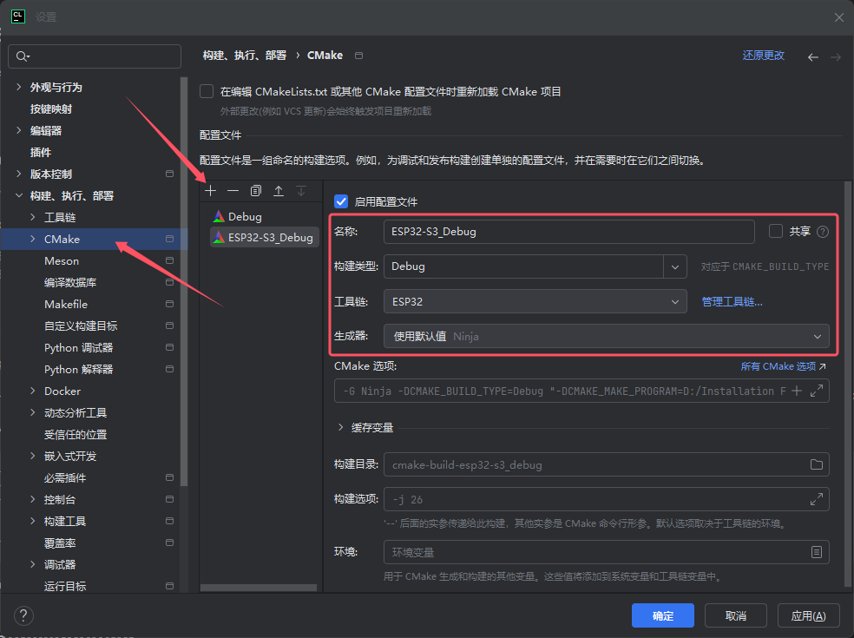The height and width of the screenshot is (638, 854).
Task: Click the plus icon in CMake options field
Action: coord(797,391)
